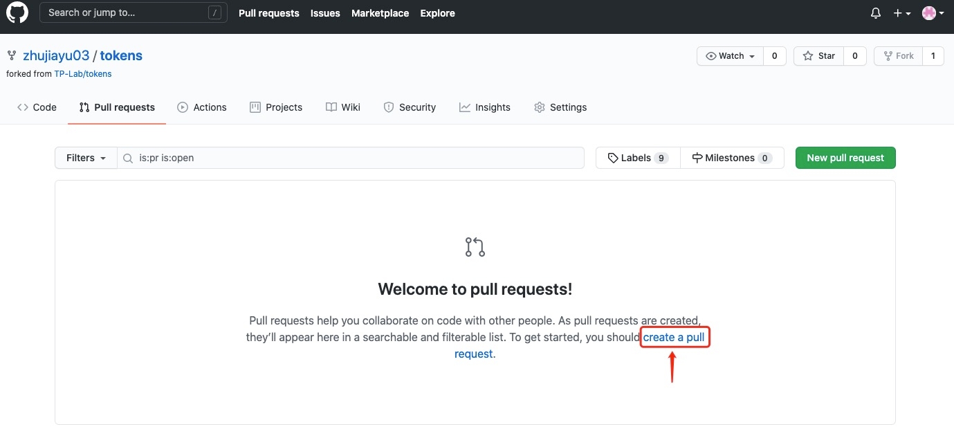Open repository Settings tab
This screenshot has height=429, width=954.
(560, 107)
